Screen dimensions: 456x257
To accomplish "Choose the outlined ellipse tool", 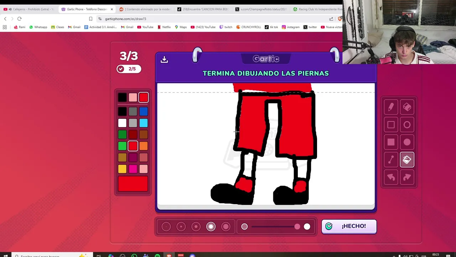I will (407, 125).
